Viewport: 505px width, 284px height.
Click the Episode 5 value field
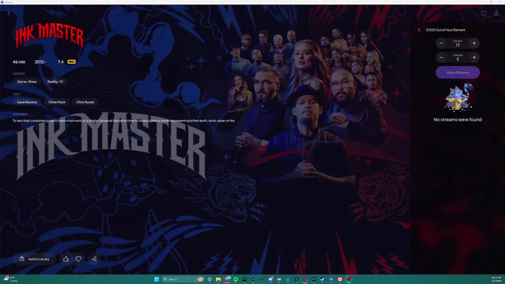[x=458, y=58]
